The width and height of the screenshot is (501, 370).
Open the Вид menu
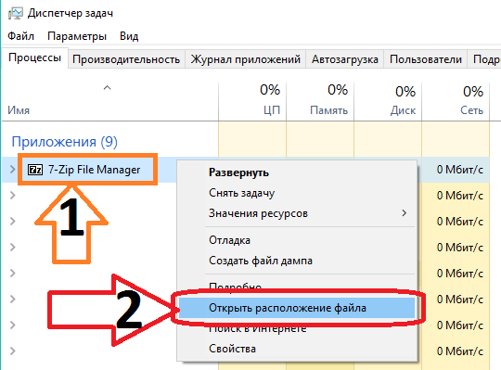tap(129, 36)
